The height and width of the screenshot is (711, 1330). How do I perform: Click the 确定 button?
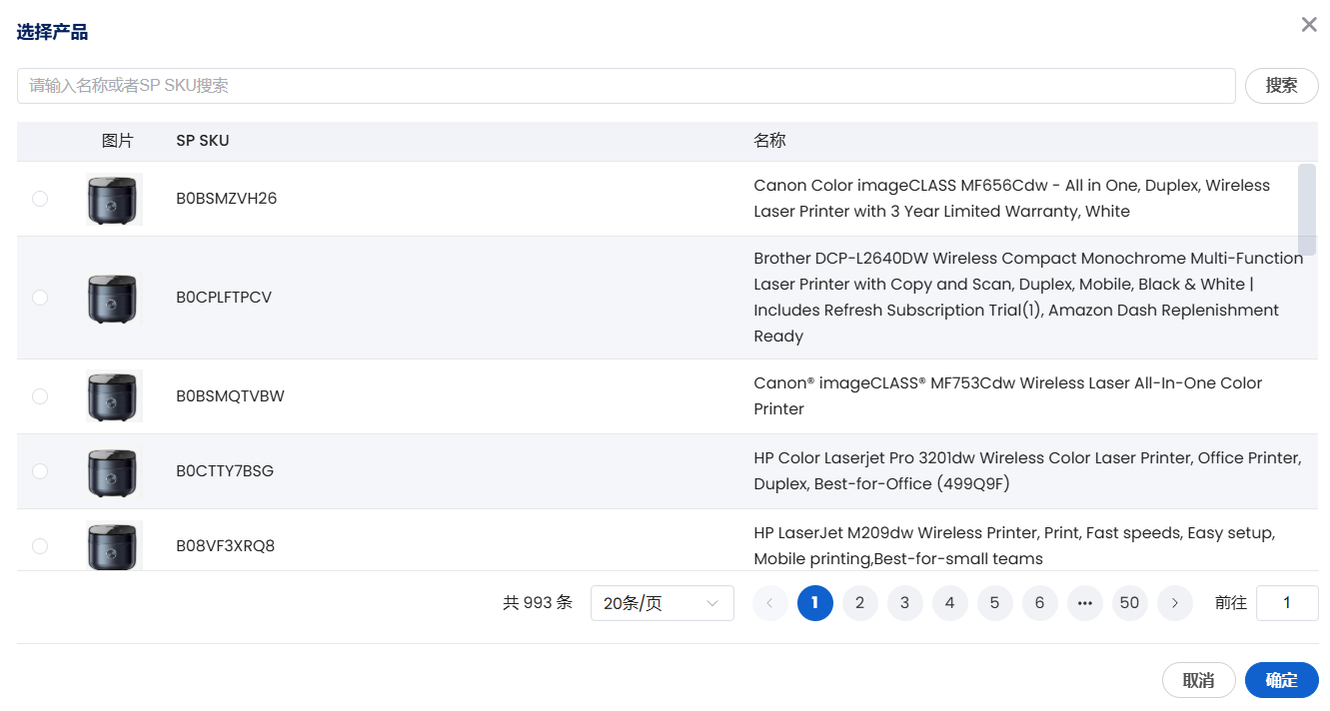pyautogui.click(x=1282, y=680)
